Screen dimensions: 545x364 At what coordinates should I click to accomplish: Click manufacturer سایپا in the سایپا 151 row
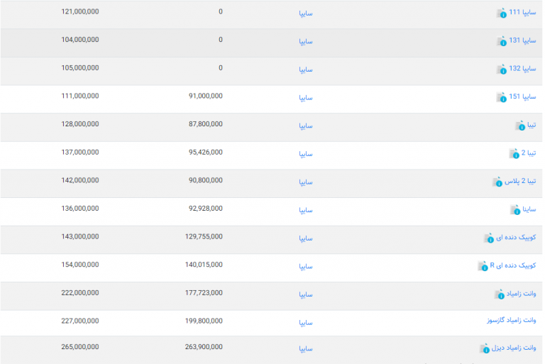[x=306, y=98]
